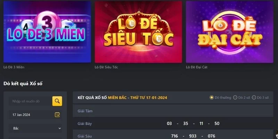Click the Miền Bắc results header title

122,98
